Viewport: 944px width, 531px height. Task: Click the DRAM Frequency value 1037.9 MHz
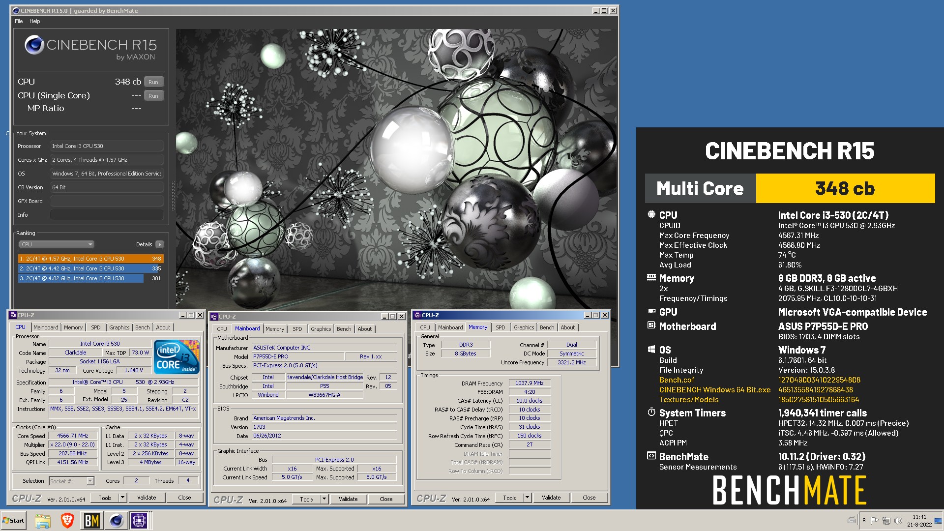pos(530,383)
